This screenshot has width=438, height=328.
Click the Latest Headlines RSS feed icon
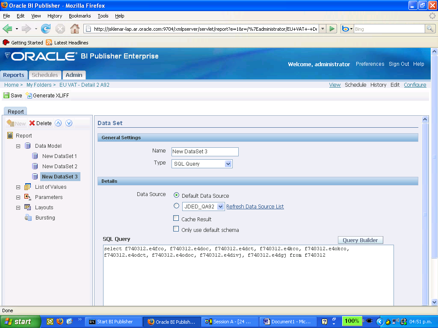point(49,42)
